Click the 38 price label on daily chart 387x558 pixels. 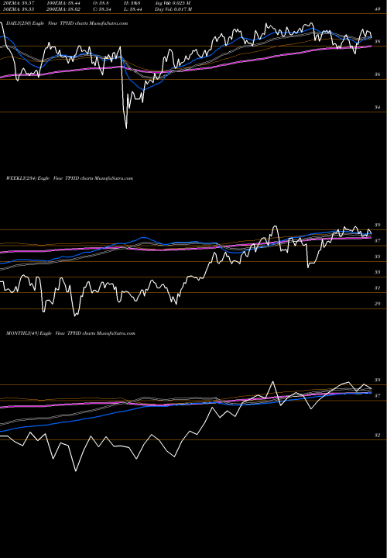coord(378,42)
